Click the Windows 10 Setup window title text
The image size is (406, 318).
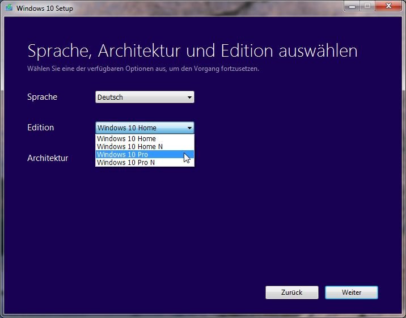click(45, 9)
